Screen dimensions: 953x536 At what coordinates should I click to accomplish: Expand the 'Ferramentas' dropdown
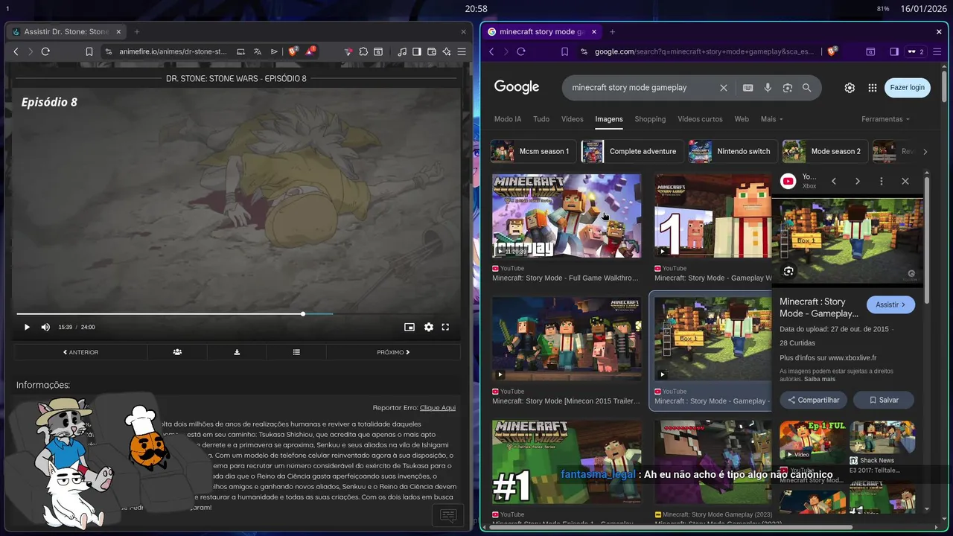pos(885,119)
